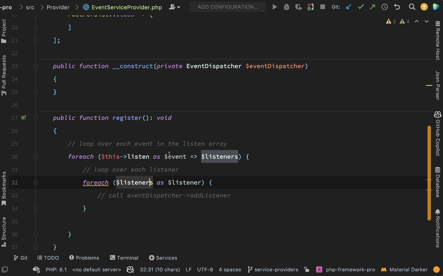
Task: Open the Bookmarks tool window
Action: coord(4,188)
